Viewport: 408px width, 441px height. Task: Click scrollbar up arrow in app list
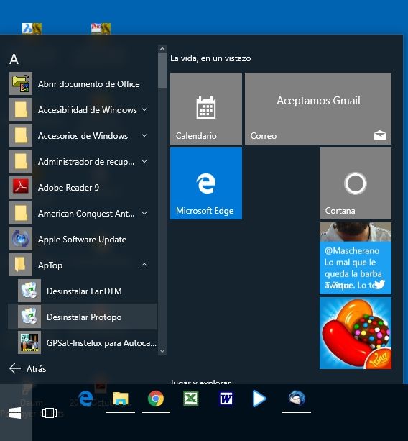click(162, 49)
